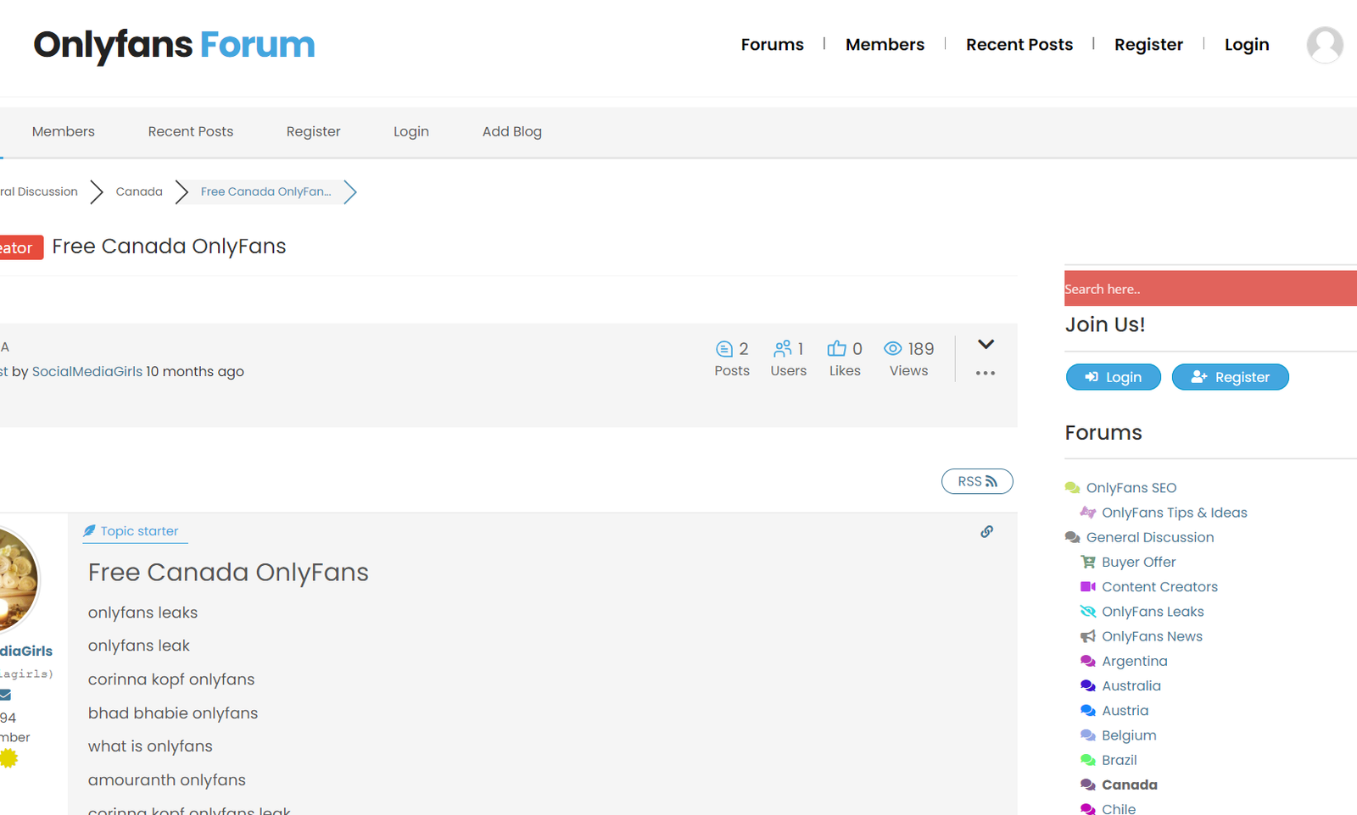Click Free Canada OnlyFan... breadcrumb
The height and width of the screenshot is (815, 1357).
pos(266,191)
